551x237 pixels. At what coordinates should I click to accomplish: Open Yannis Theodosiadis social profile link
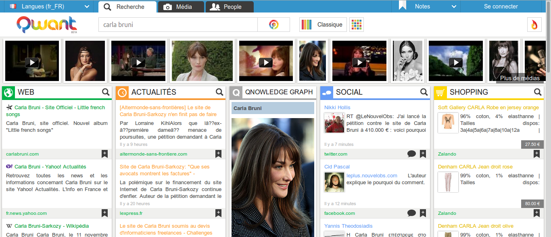pyautogui.click(x=349, y=226)
